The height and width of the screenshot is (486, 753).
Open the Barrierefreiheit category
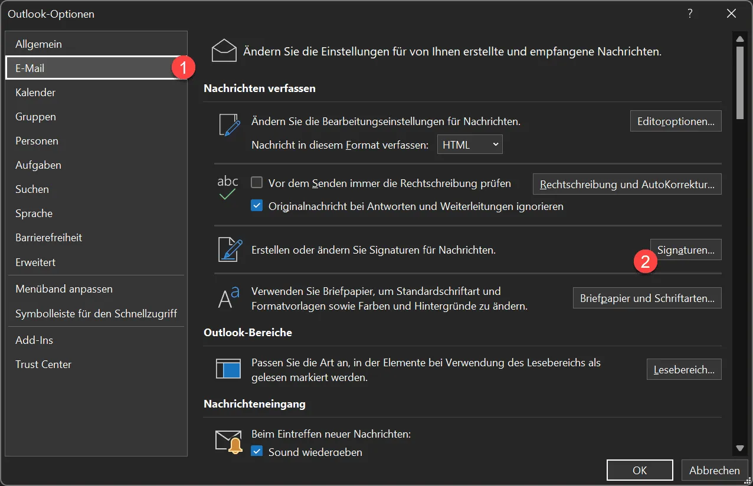point(96,238)
